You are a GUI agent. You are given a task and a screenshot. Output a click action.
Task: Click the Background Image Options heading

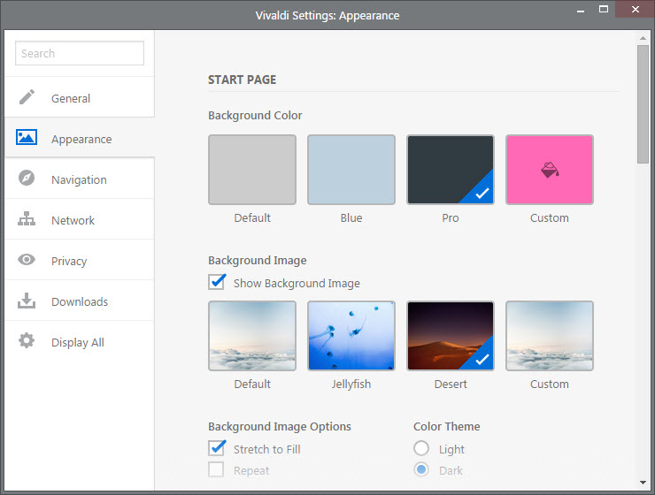[280, 427]
